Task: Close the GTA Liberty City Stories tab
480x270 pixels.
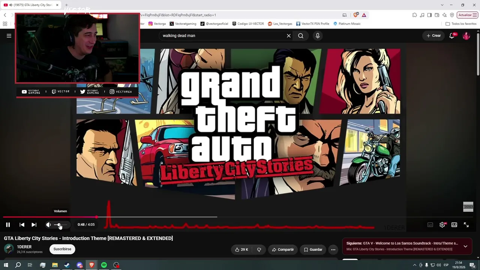Action: tap(57, 5)
